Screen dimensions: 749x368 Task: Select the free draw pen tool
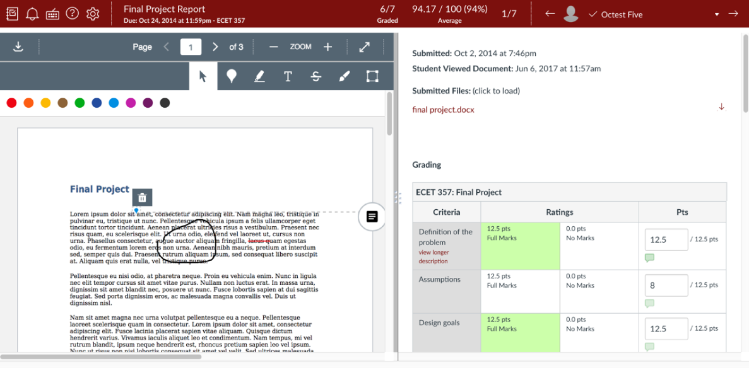pyautogui.click(x=344, y=76)
